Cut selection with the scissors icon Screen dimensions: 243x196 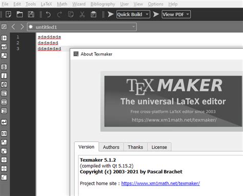[x=82, y=14]
